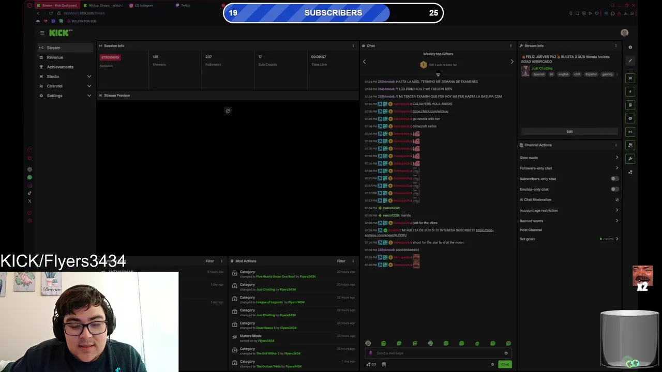The width and height of the screenshot is (662, 372).
Task: Open the Account age restriction options
Action: pos(569,210)
